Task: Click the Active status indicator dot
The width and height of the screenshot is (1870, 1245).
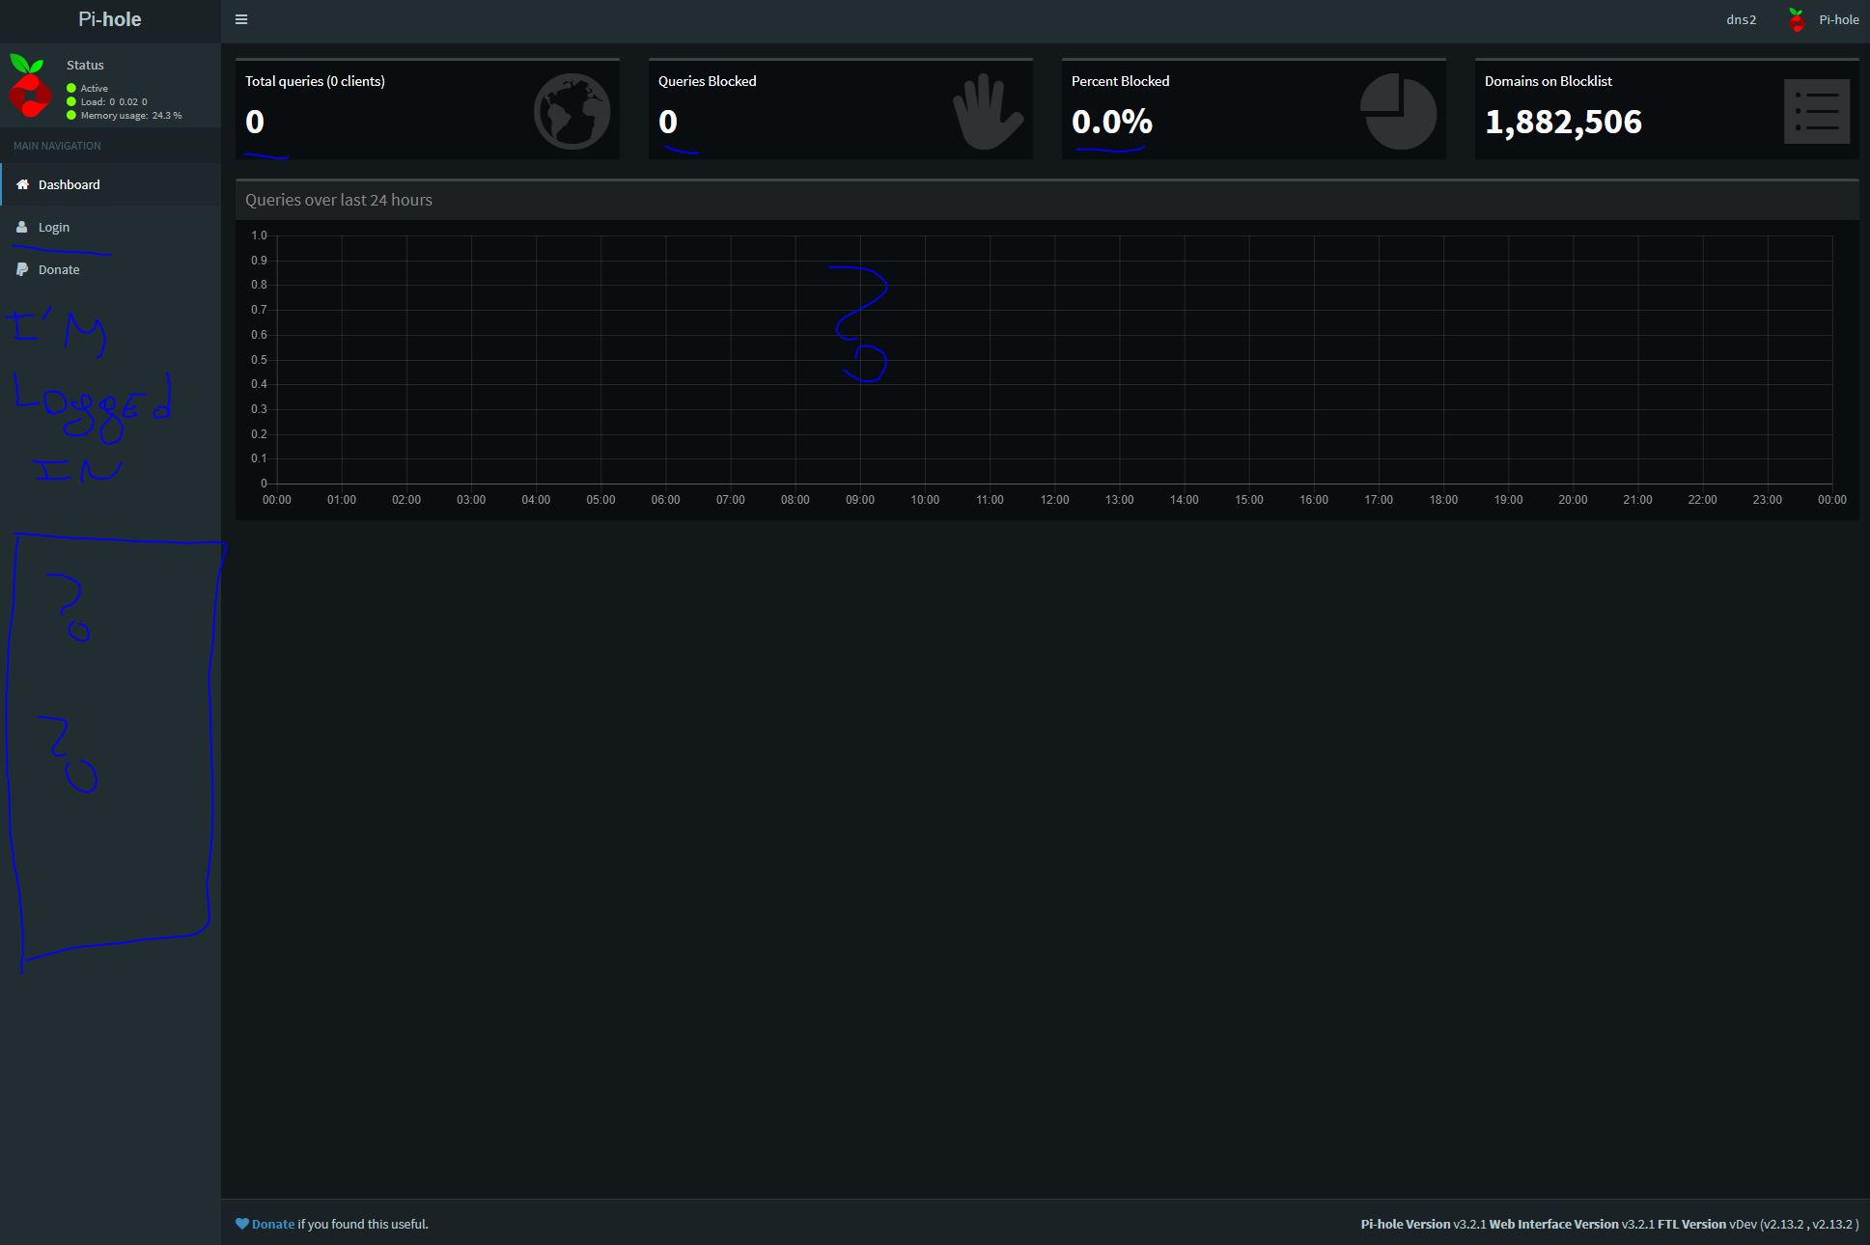Action: [x=70, y=88]
